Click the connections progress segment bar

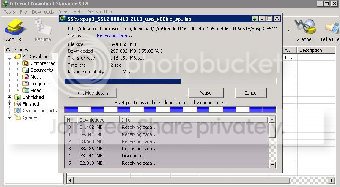pyautogui.click(x=170, y=109)
